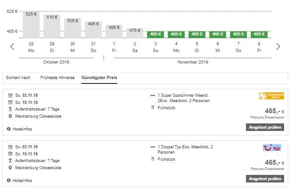Click the previous dates left arrow
The height and width of the screenshot is (190, 293).
[x=12, y=46]
